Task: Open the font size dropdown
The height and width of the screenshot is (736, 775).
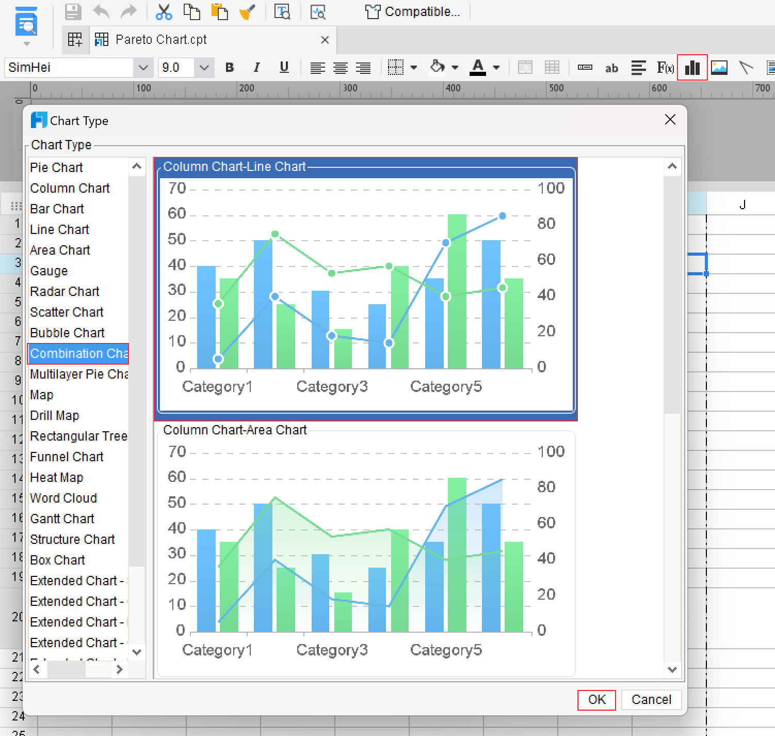Action: coord(204,67)
